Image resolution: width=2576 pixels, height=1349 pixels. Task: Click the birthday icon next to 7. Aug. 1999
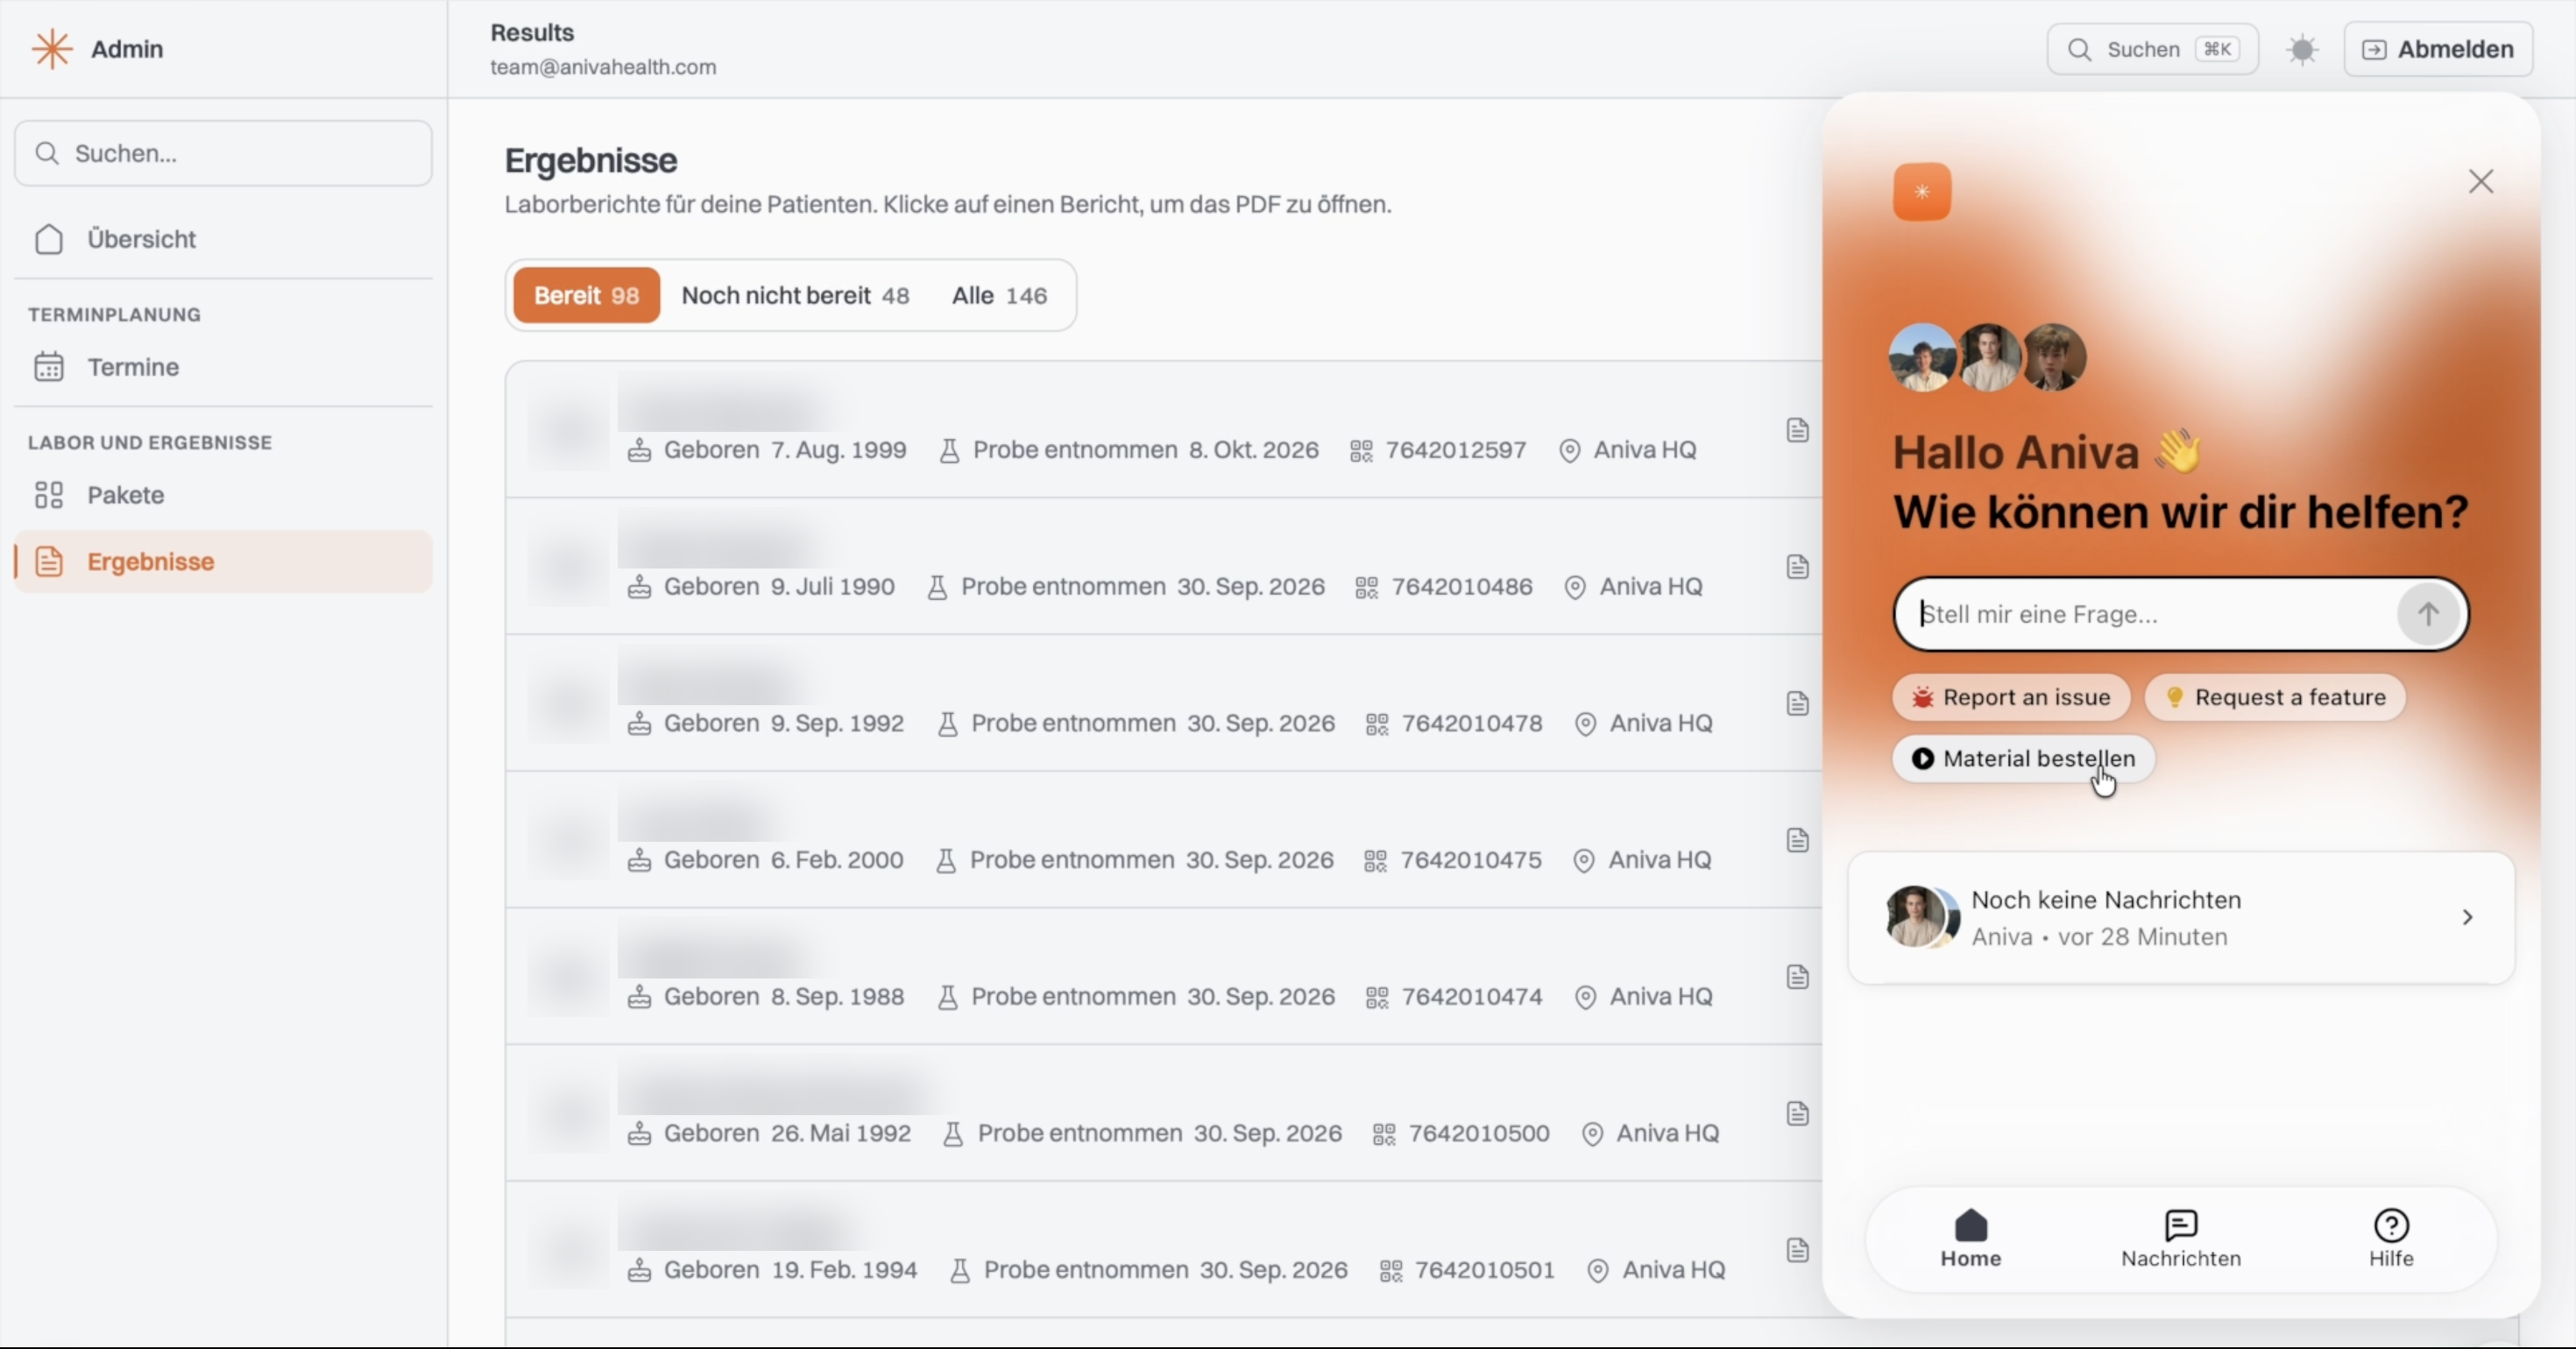(639, 450)
